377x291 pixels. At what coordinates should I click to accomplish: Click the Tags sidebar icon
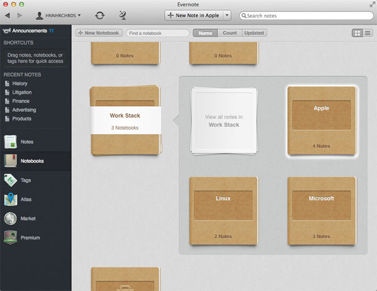tap(10, 180)
